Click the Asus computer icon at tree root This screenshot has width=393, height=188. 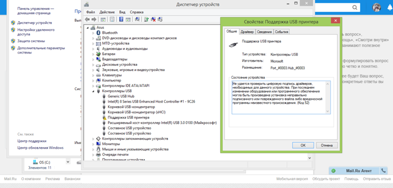coord(92,27)
